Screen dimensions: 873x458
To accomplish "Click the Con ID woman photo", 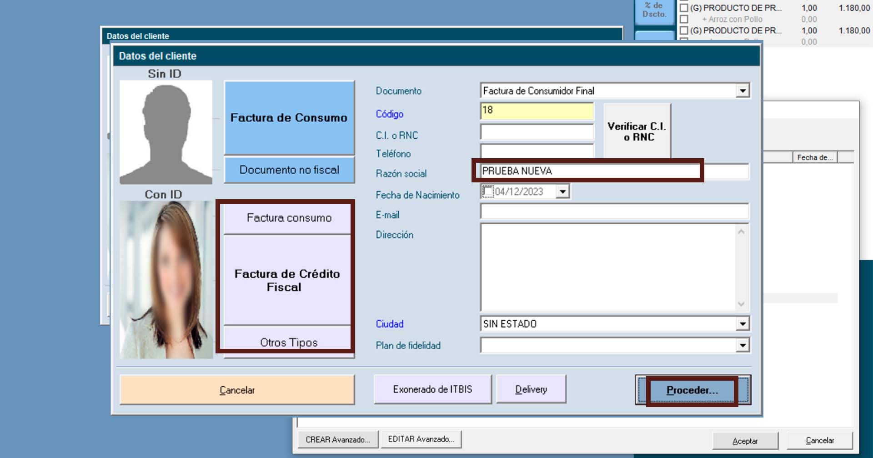I will [x=166, y=280].
